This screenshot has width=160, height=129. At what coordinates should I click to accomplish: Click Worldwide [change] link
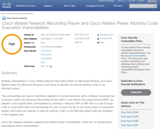[106, 1]
